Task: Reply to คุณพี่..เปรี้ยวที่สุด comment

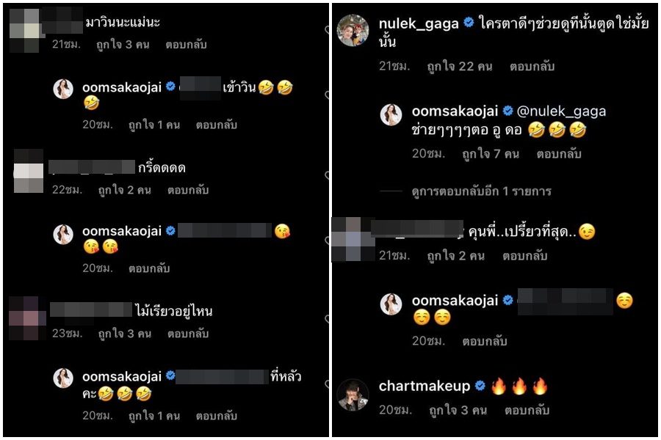Action: 525,256
